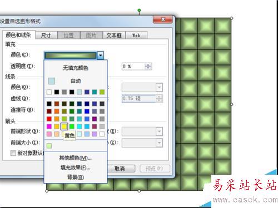Pick the brown color swatch
278x208 pixels.
(57, 104)
